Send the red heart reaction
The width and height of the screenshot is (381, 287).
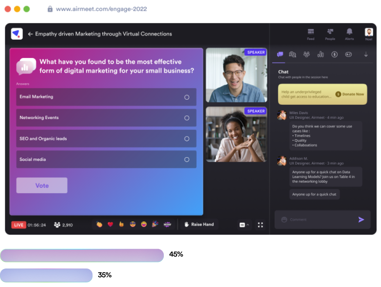tap(110, 224)
